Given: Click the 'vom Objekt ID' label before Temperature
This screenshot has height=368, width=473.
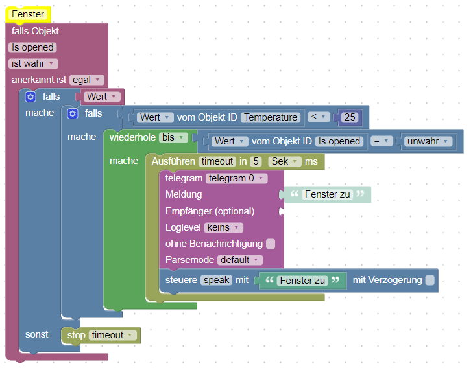Looking at the screenshot, I should point(207,117).
